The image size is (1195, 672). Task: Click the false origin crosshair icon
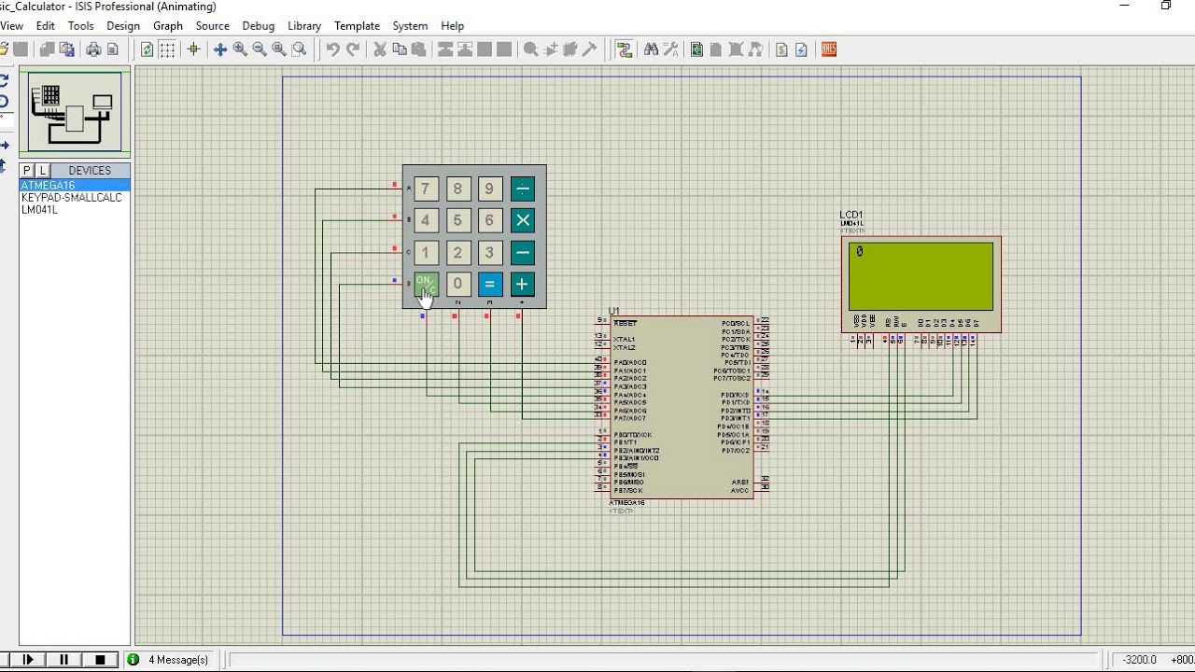click(x=193, y=49)
